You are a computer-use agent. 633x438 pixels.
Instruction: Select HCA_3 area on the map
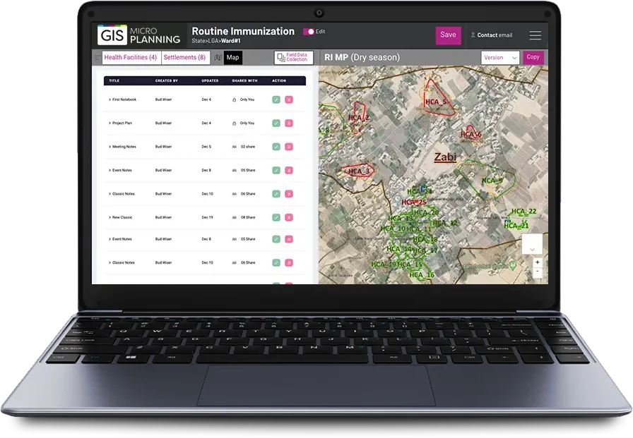coord(358,171)
